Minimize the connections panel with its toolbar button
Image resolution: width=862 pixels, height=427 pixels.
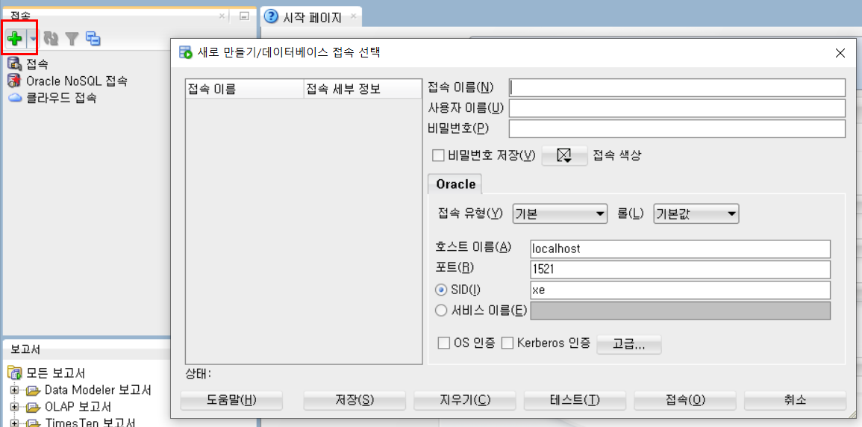pos(245,16)
